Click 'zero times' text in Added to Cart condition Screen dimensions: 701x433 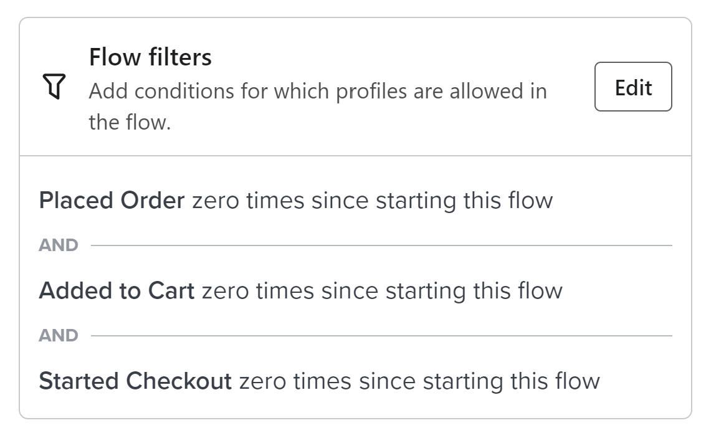point(258,290)
